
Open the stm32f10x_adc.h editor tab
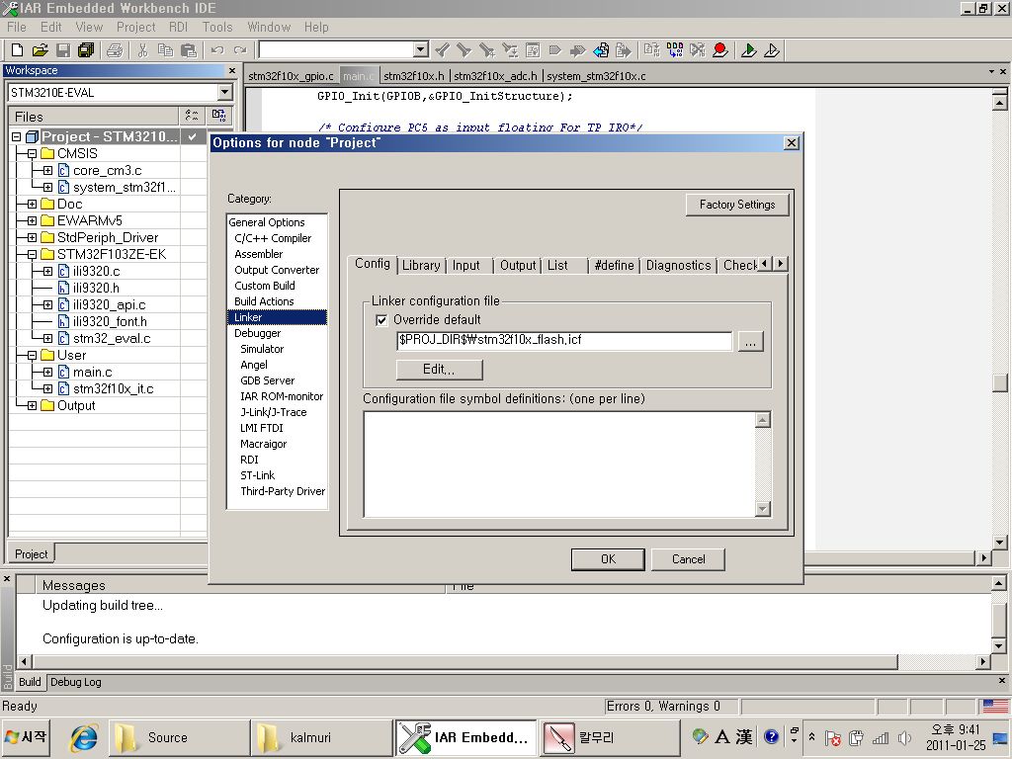[496, 76]
